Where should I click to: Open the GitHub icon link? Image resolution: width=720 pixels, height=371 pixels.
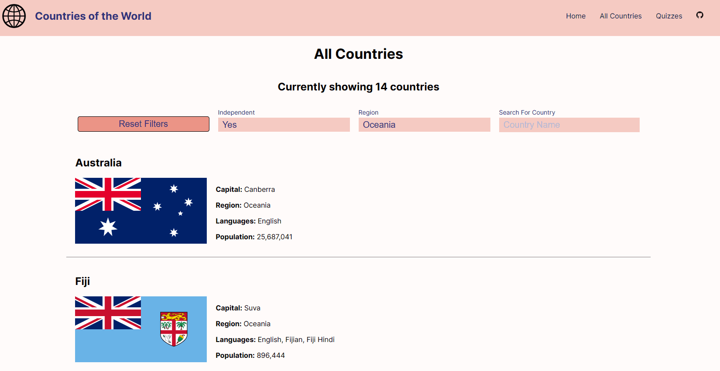tap(700, 15)
